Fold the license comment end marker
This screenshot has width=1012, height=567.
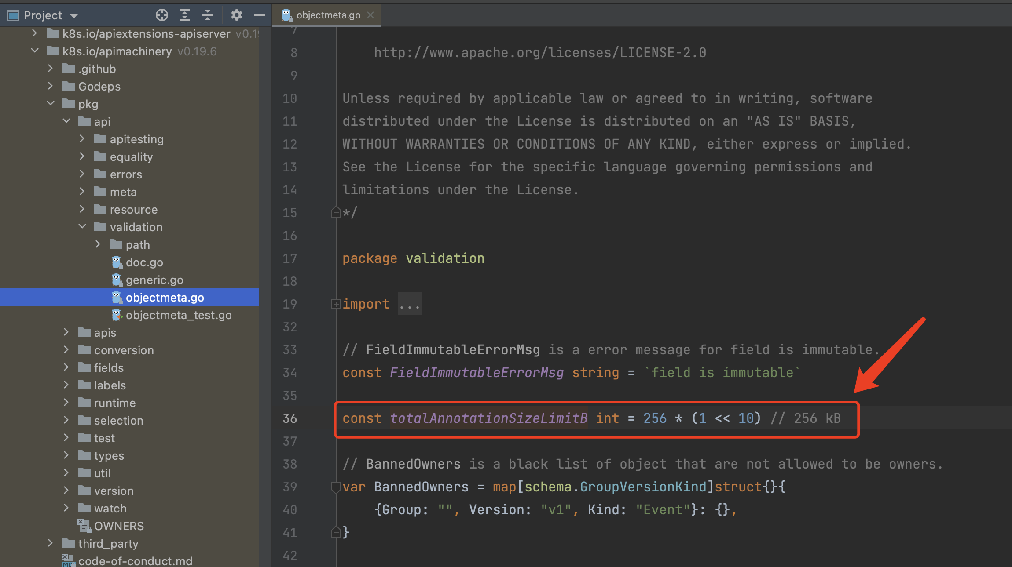tap(336, 213)
